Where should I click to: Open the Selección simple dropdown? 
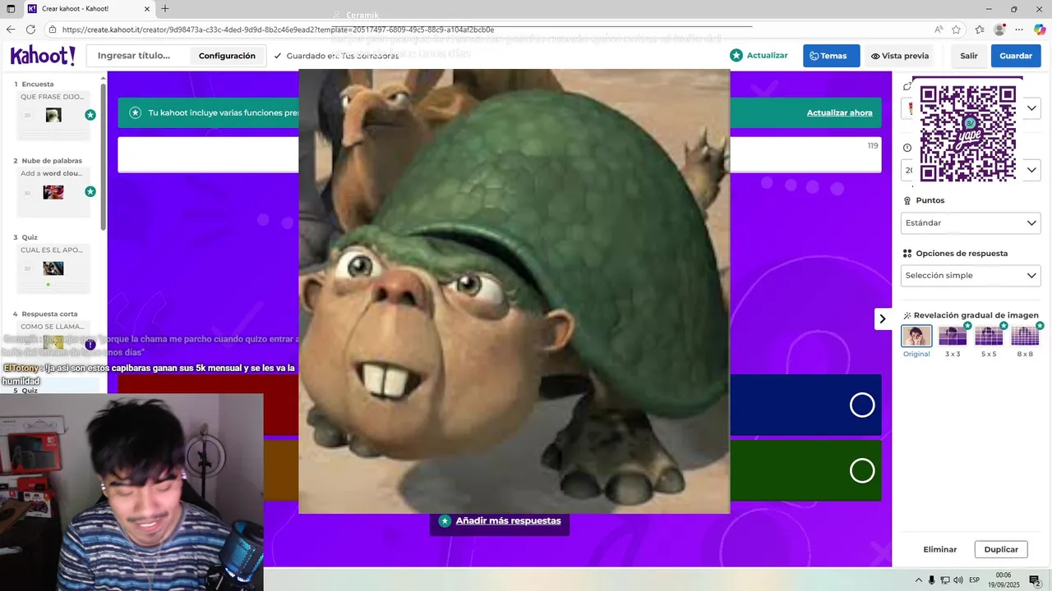click(971, 276)
